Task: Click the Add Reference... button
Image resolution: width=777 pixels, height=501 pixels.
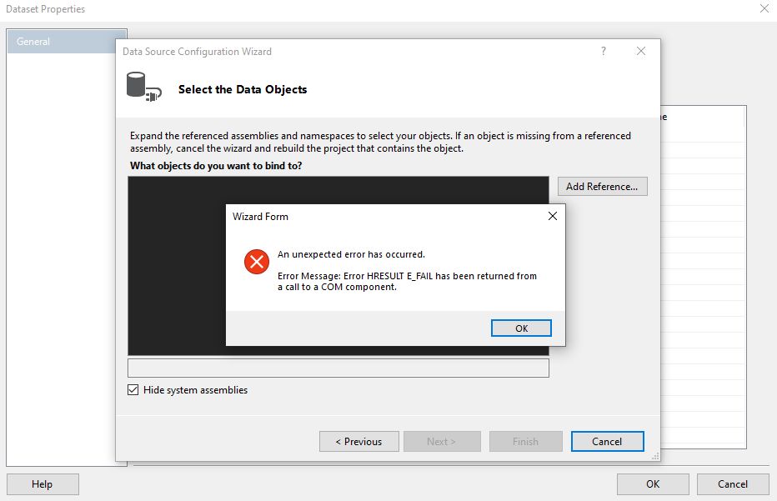Action: coord(602,187)
